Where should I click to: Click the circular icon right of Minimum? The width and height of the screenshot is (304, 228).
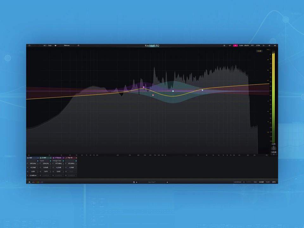78,46
